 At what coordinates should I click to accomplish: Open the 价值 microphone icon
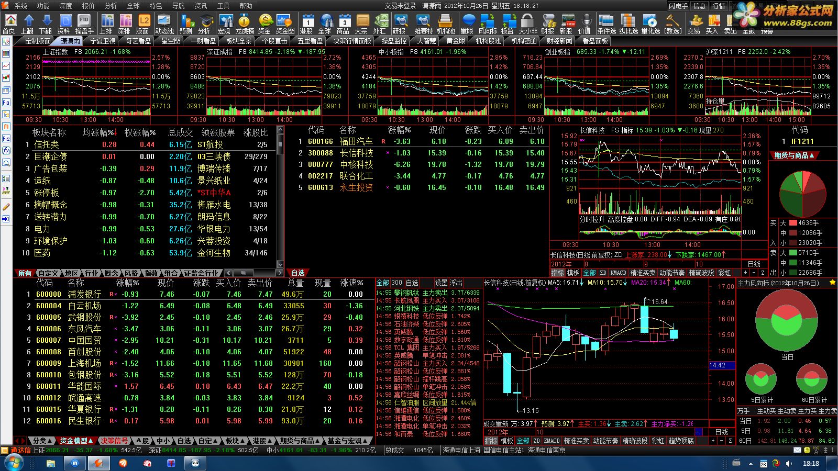point(585,24)
